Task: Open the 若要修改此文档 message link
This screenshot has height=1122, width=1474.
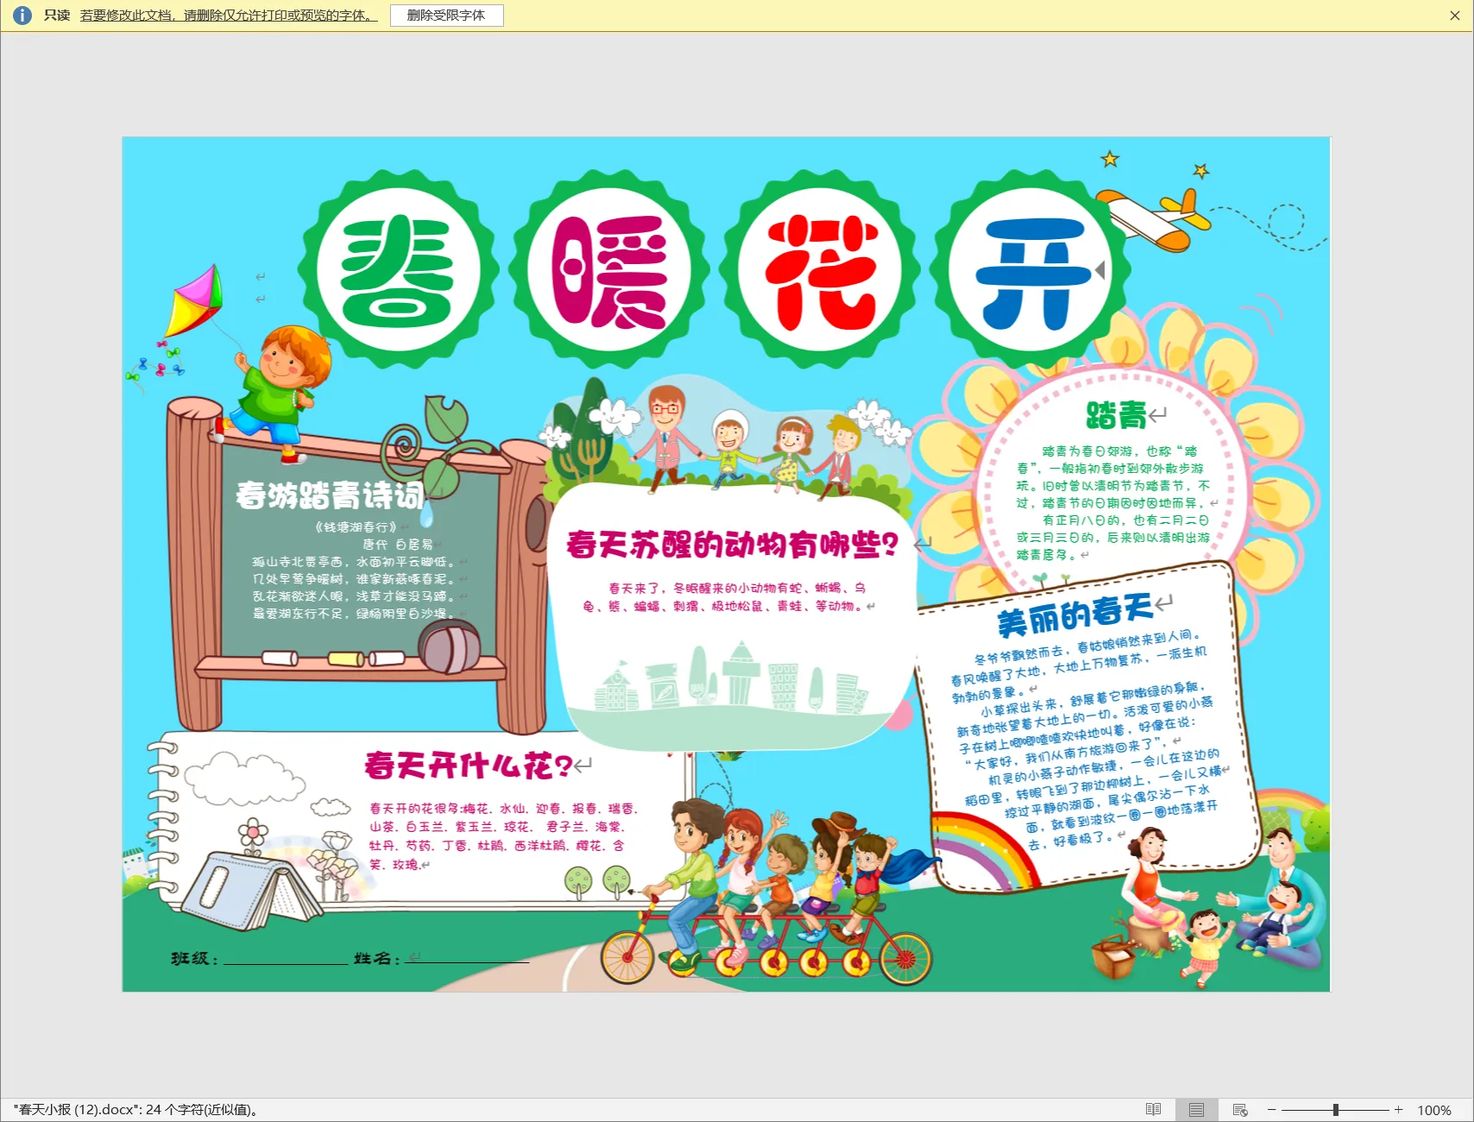Action: pos(229,16)
